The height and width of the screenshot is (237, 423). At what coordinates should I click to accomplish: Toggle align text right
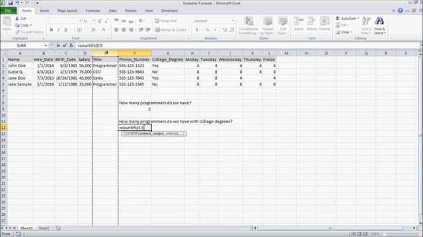131,30
